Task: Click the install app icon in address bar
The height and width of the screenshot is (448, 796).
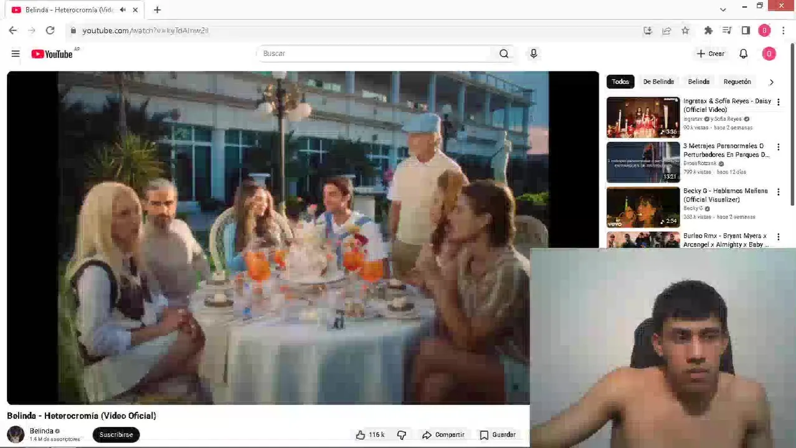Action: click(x=648, y=30)
